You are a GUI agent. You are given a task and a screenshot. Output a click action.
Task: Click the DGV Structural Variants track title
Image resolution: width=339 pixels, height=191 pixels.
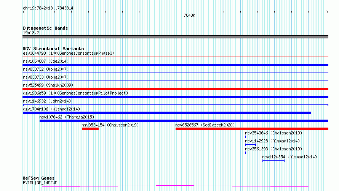(x=53, y=49)
